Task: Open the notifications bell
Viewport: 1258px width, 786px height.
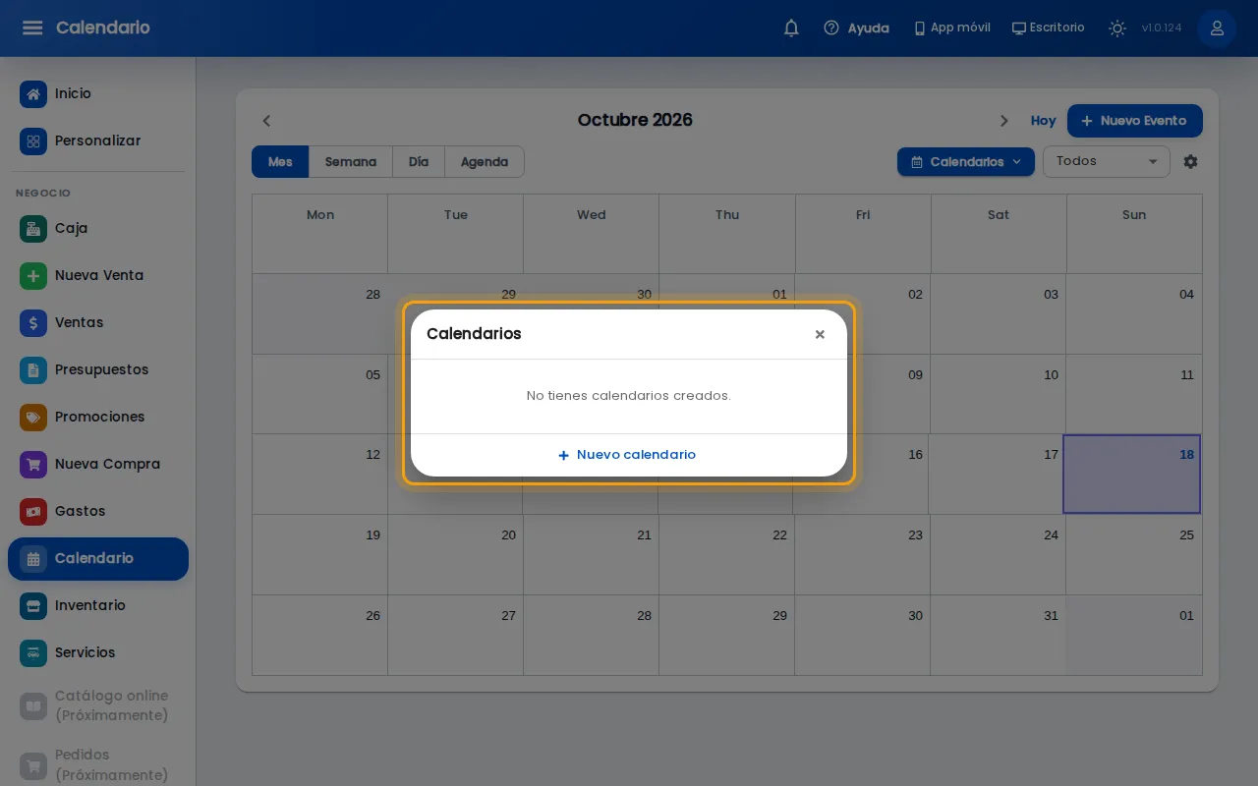Action: click(x=791, y=28)
